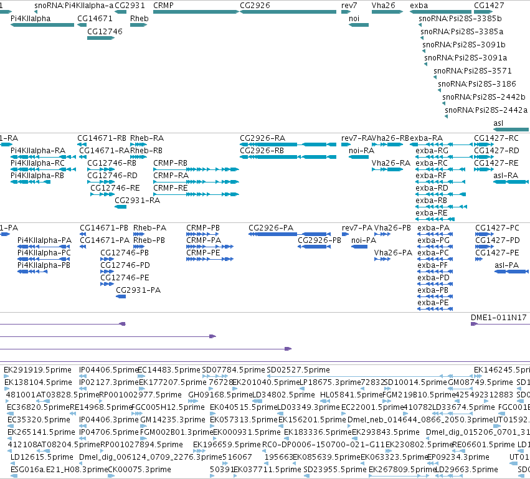Click the CG2926-PB protein label
Image resolution: width=530 pixels, height=479 pixels.
click(x=319, y=240)
